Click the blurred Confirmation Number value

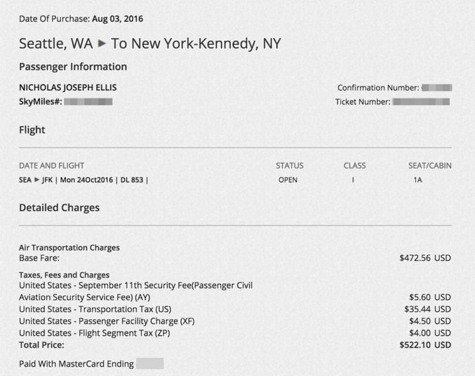[x=437, y=88]
